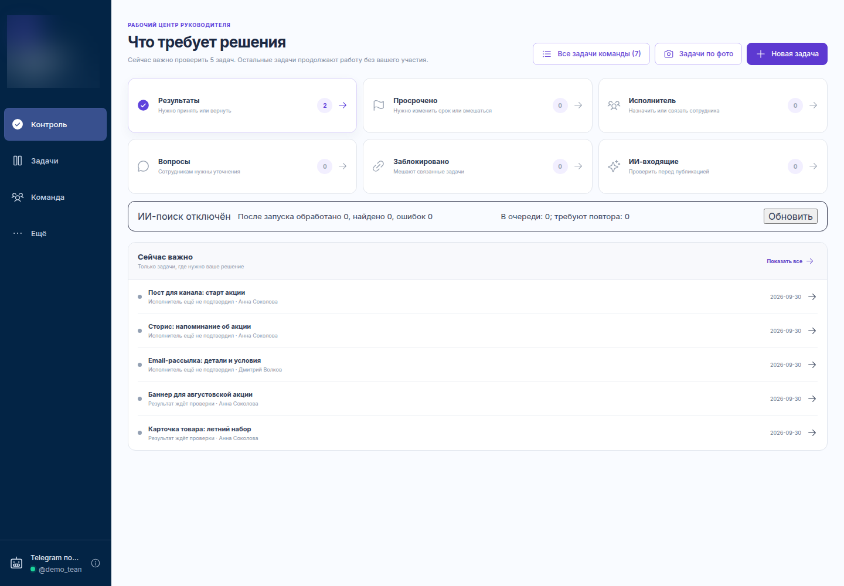Open task Email-рассылка: детали и условия
Image resolution: width=844 pixels, height=586 pixels.
478,365
